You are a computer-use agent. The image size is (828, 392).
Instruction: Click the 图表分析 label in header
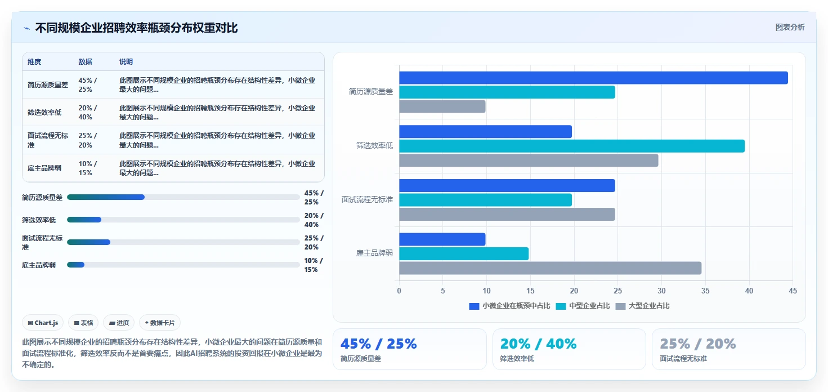(790, 27)
